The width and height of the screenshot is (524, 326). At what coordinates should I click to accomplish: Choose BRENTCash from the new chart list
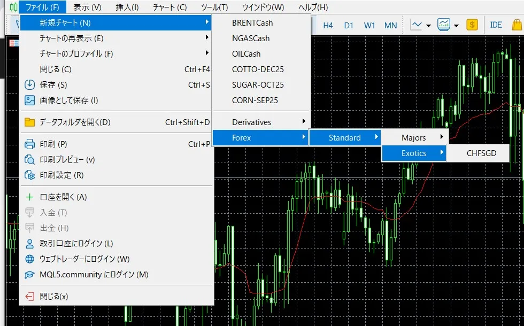coord(252,23)
